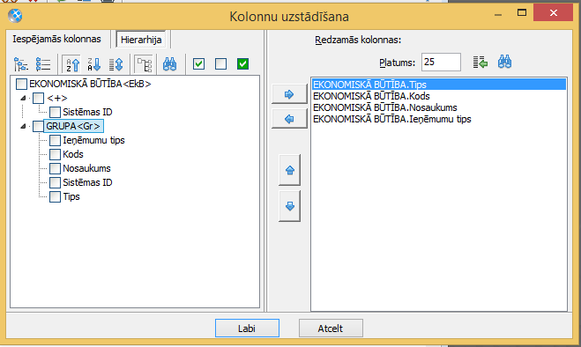
Task: Click binoculars icon next to Platums field
Action: [x=504, y=63]
